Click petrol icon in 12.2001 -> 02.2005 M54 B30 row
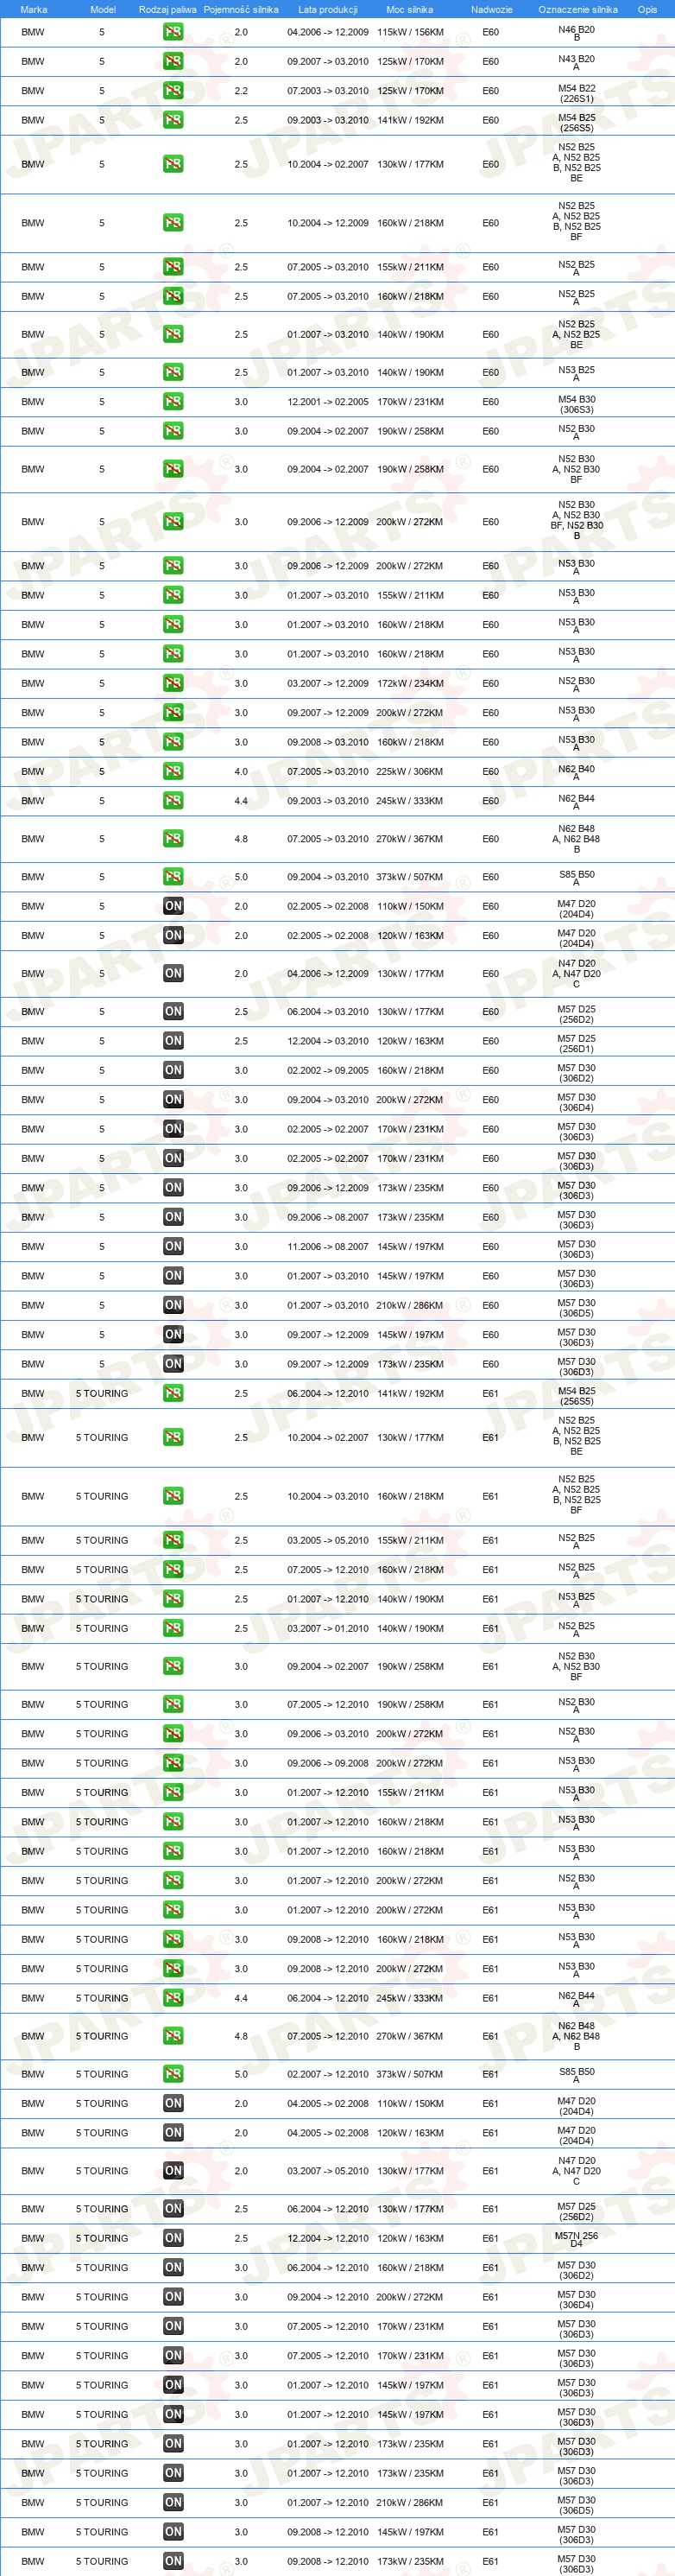 (x=173, y=402)
